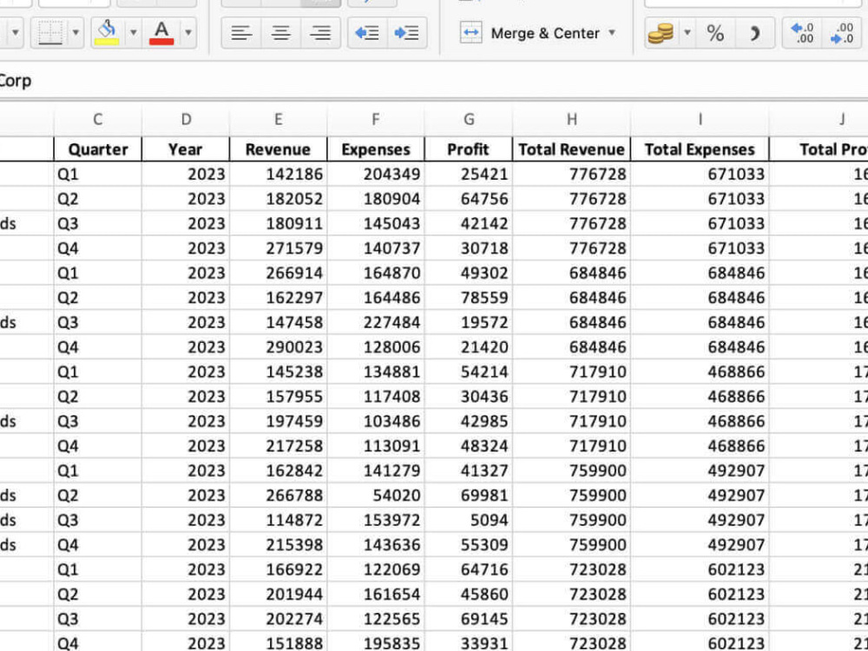
Task: Apply the currency coins number format
Action: [661, 33]
